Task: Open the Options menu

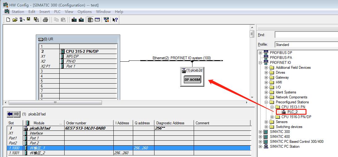Action: 85,12
